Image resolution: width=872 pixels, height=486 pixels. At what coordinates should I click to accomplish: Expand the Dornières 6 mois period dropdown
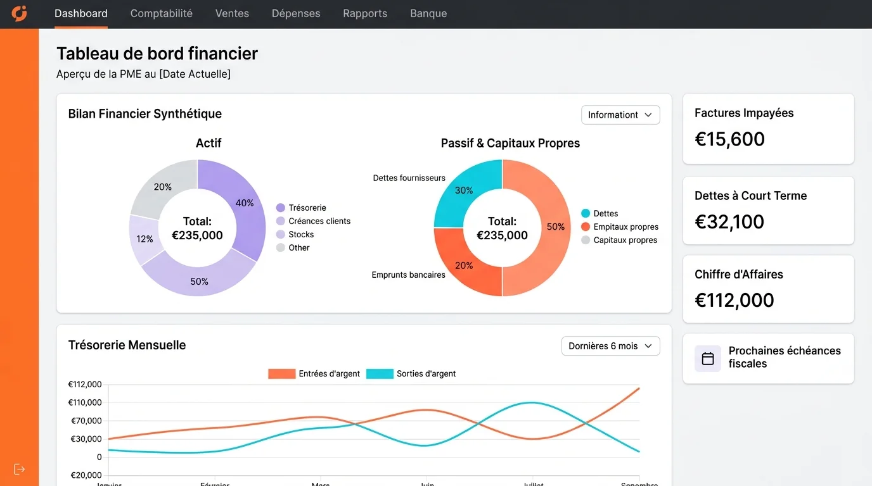(610, 346)
